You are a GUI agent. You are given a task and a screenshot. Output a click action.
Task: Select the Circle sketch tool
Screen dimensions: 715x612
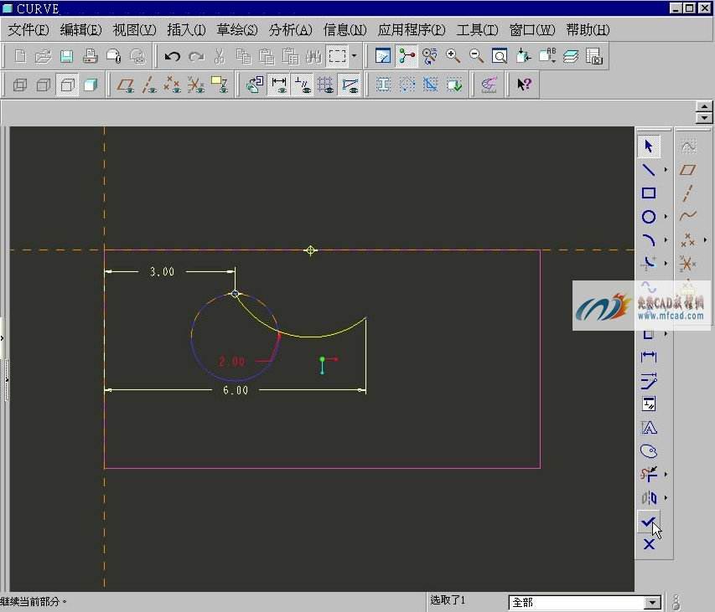coord(648,217)
